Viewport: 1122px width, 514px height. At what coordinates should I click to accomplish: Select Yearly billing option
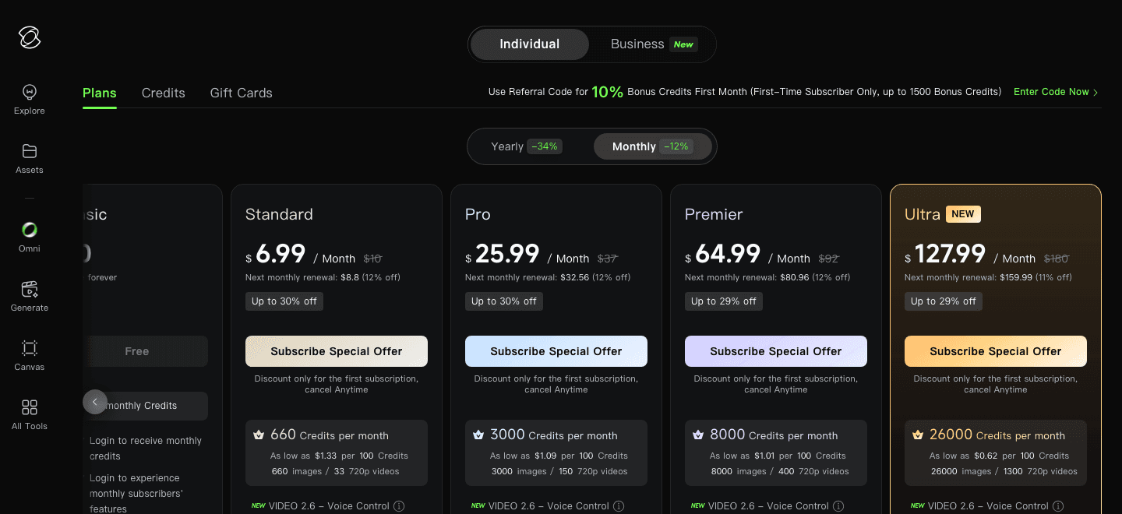pos(527,146)
